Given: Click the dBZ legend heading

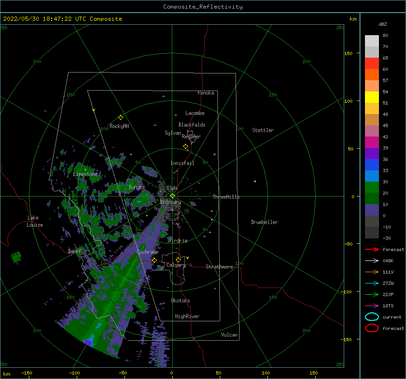Looking at the screenshot, I should coord(383,24).
